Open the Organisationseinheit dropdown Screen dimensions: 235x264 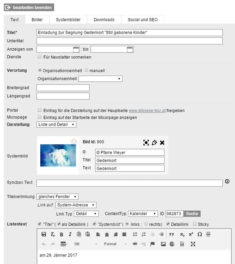(100, 78)
